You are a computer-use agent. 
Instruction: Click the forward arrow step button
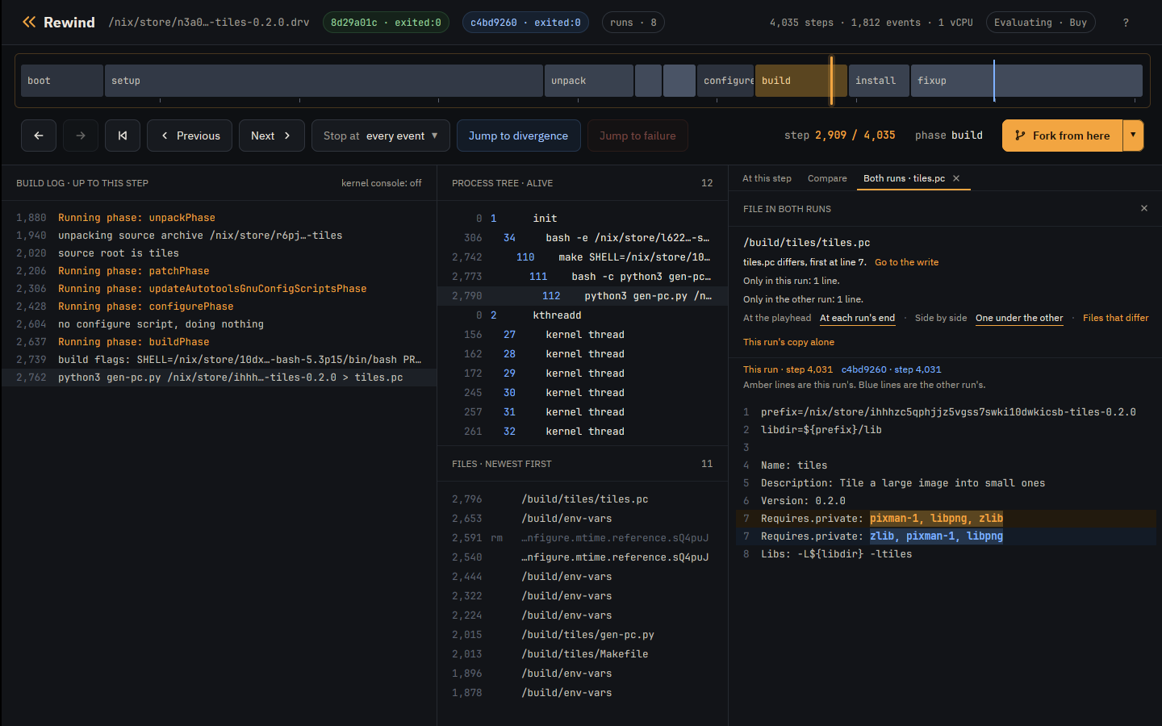(81, 136)
